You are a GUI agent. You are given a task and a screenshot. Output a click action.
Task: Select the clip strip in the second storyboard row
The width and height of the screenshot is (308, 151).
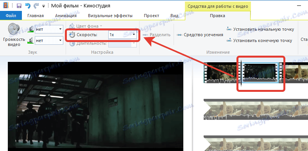256,109
